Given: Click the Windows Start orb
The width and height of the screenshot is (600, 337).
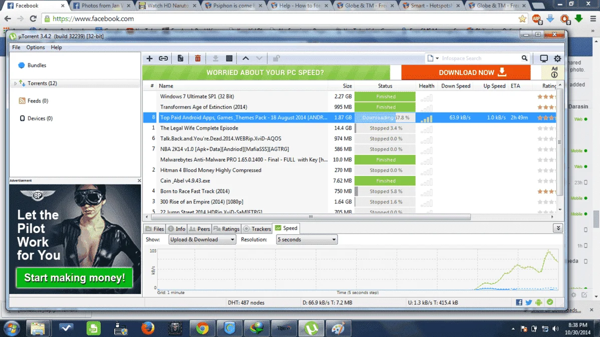Looking at the screenshot, I should pyautogui.click(x=12, y=328).
